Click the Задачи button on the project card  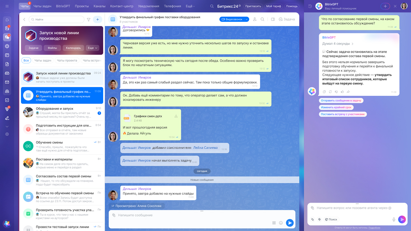(33, 48)
